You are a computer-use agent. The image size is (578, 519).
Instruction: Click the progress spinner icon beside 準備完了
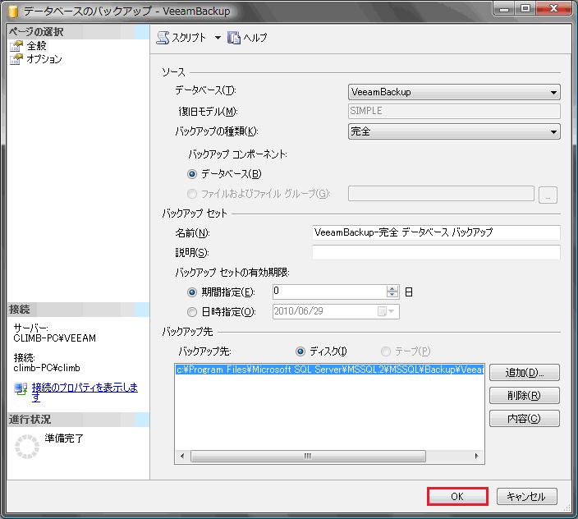click(x=27, y=447)
